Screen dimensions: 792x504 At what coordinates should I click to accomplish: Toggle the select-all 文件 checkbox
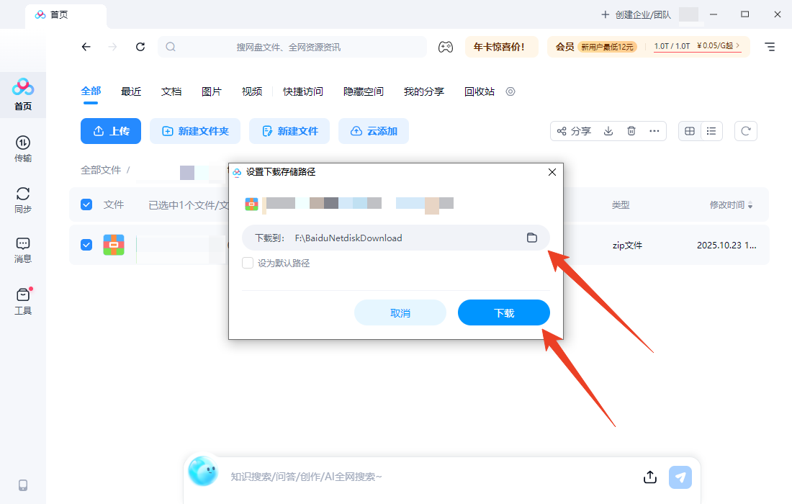[86, 204]
